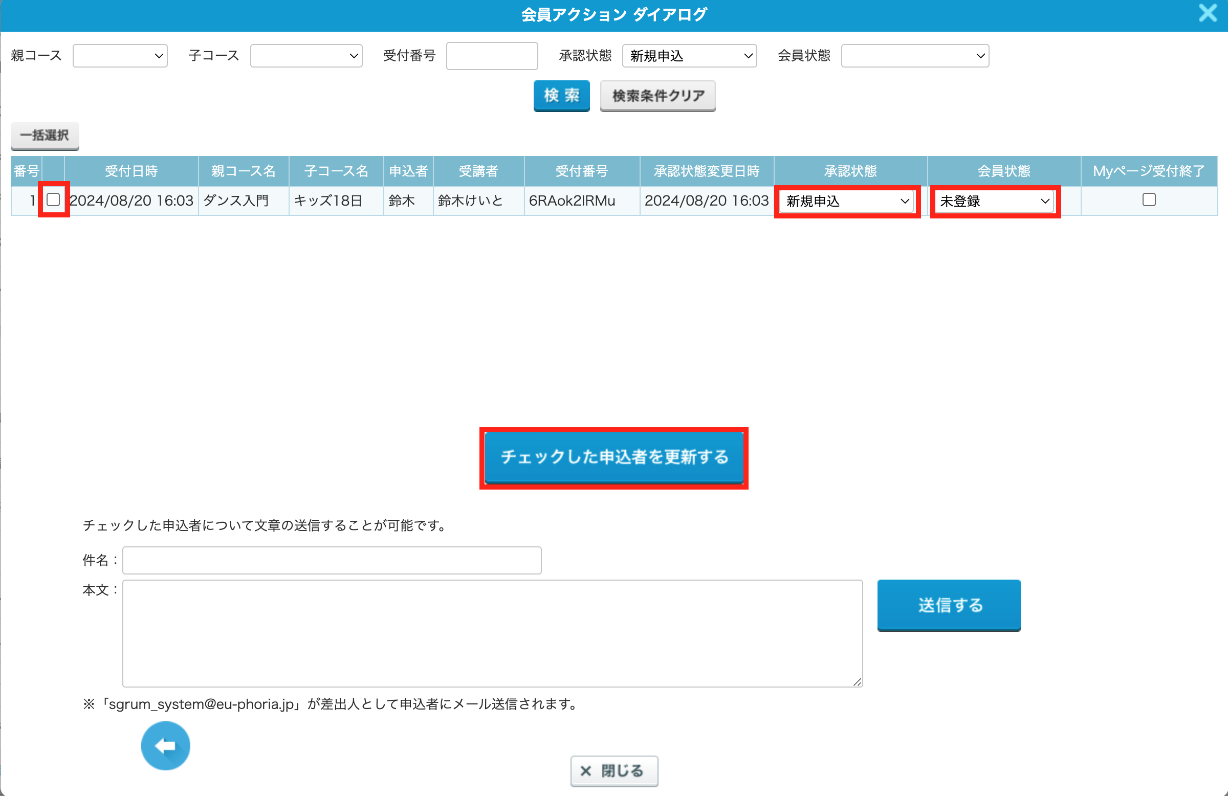Screen dimensions: 1228x796
Task: Click the 検索 button
Action: click(561, 96)
